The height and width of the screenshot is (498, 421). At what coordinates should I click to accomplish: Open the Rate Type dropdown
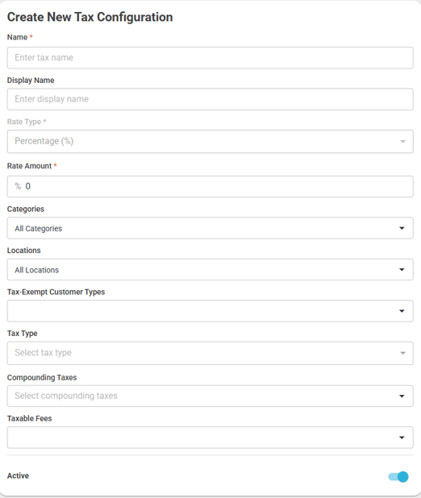(x=210, y=141)
